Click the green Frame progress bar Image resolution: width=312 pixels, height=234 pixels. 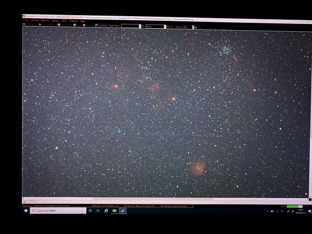click(x=295, y=206)
